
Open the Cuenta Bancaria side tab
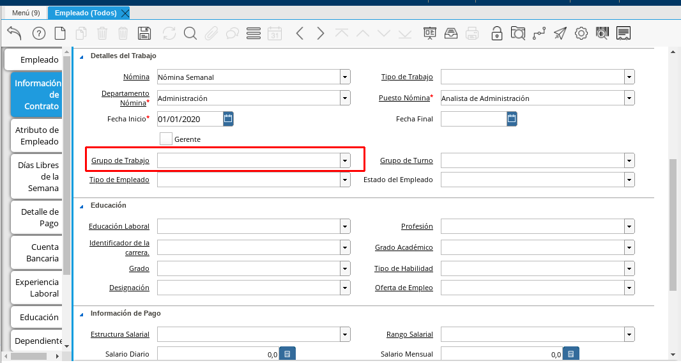(x=37, y=252)
